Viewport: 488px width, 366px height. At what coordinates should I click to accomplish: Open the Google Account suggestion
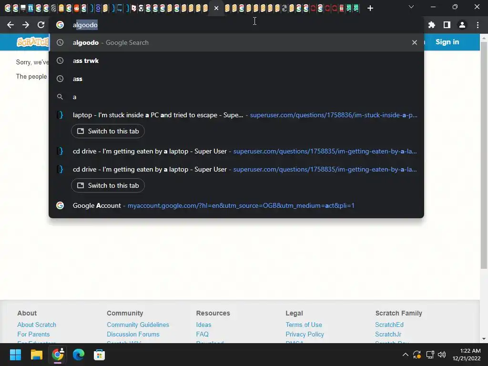pos(236,205)
